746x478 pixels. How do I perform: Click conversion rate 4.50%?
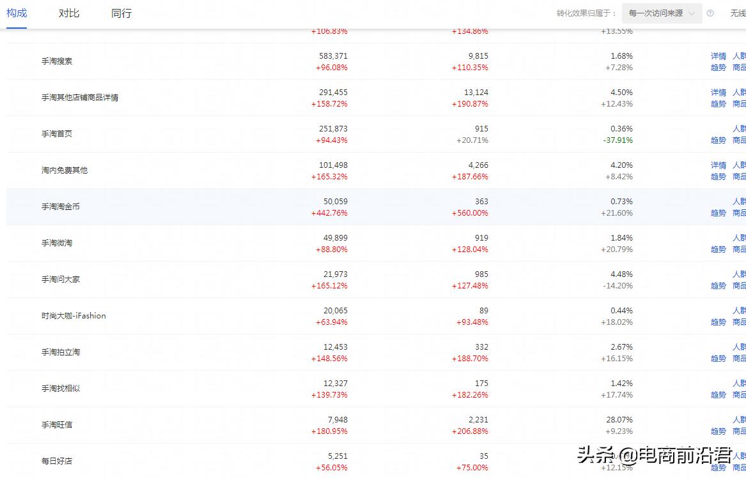pyautogui.click(x=621, y=92)
